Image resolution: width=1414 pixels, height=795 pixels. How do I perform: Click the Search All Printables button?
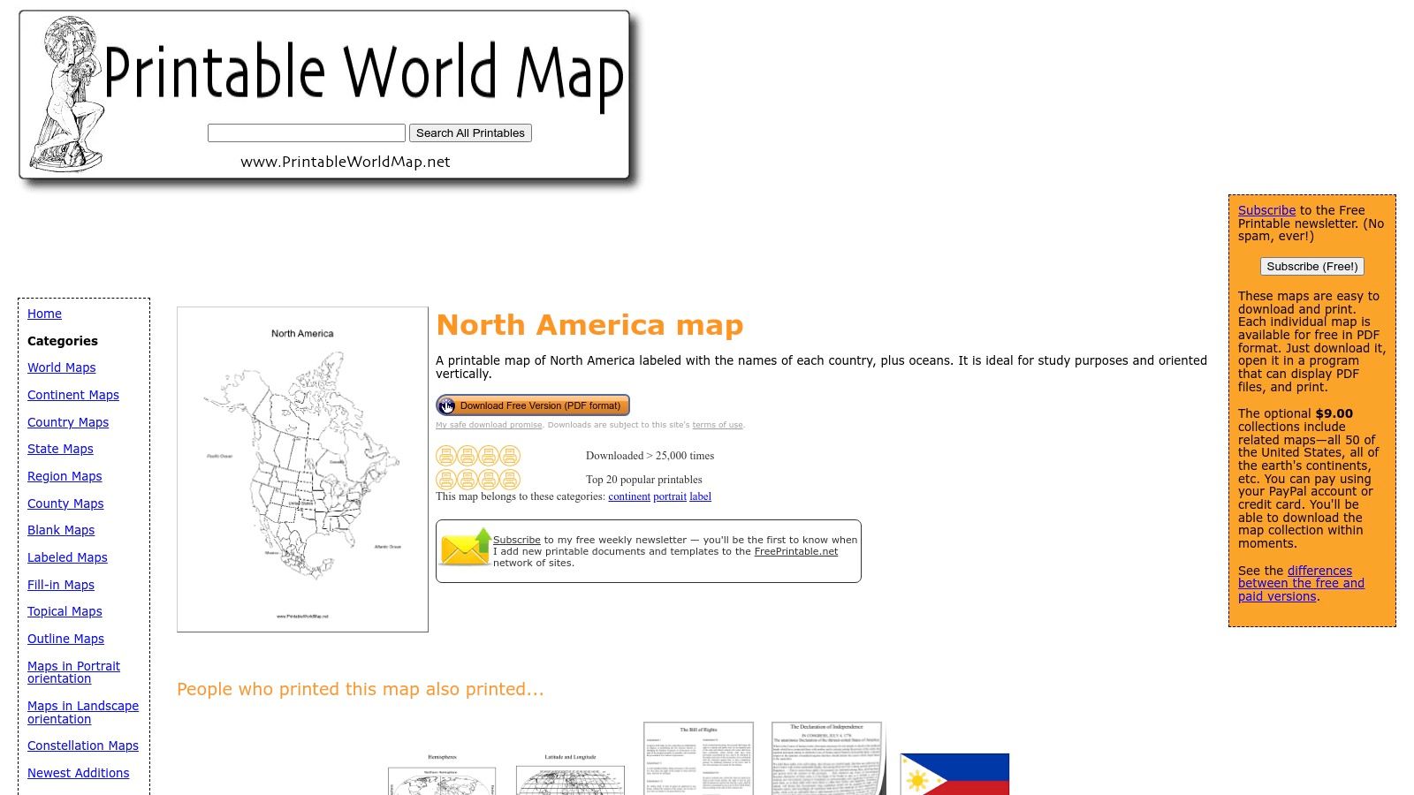[x=470, y=132]
